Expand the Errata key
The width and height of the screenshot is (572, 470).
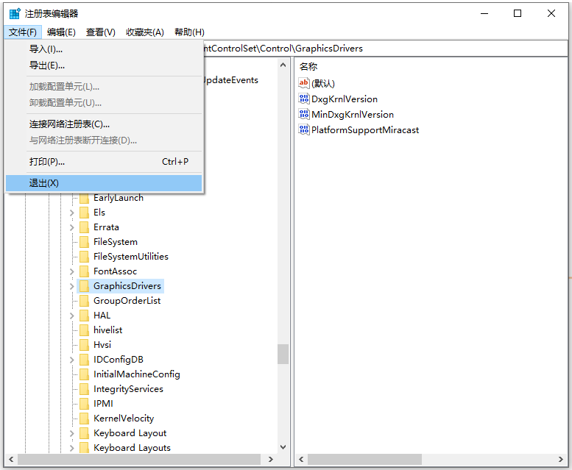coord(72,227)
